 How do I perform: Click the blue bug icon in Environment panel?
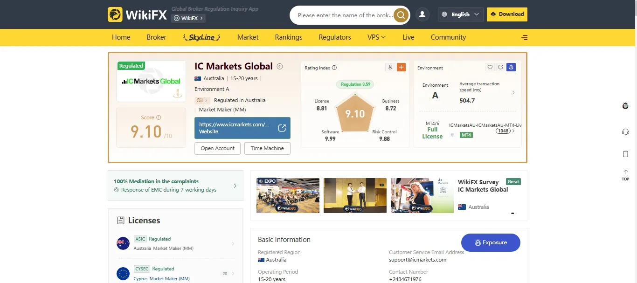511,67
